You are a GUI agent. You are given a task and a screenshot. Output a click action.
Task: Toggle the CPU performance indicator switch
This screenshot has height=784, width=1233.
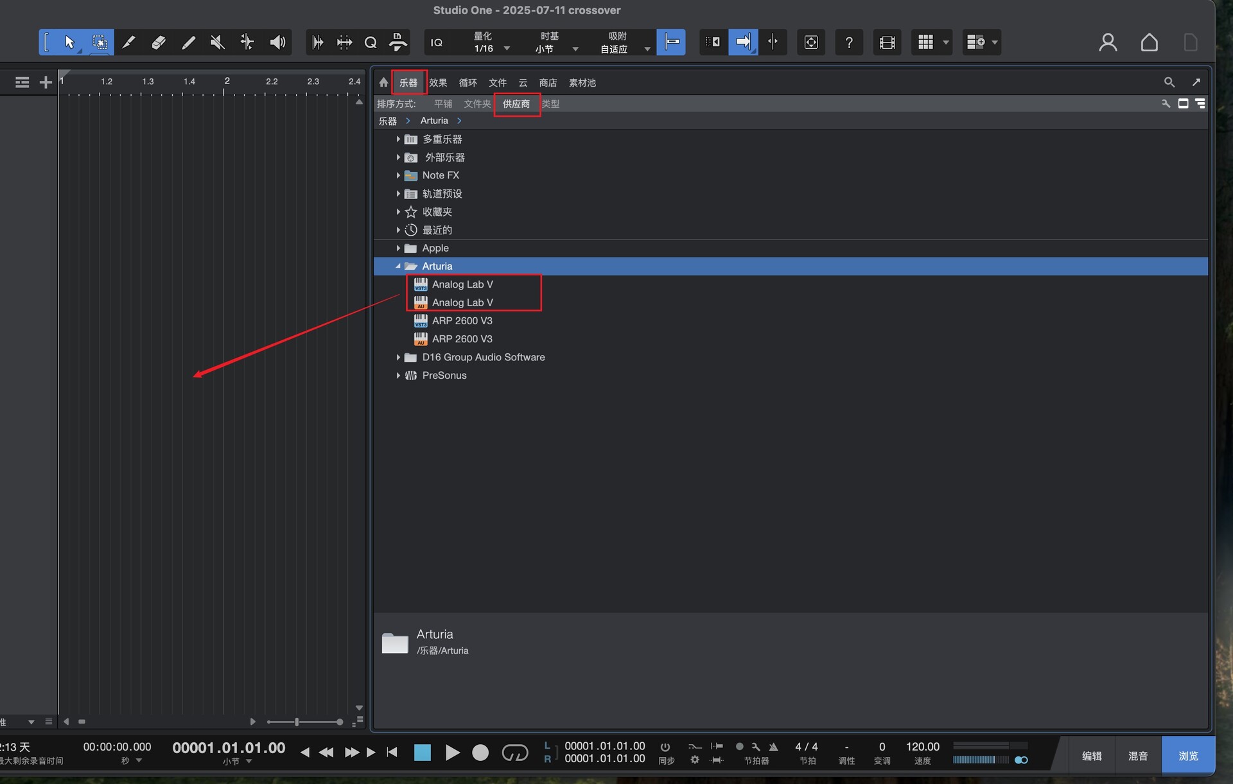tap(1021, 760)
